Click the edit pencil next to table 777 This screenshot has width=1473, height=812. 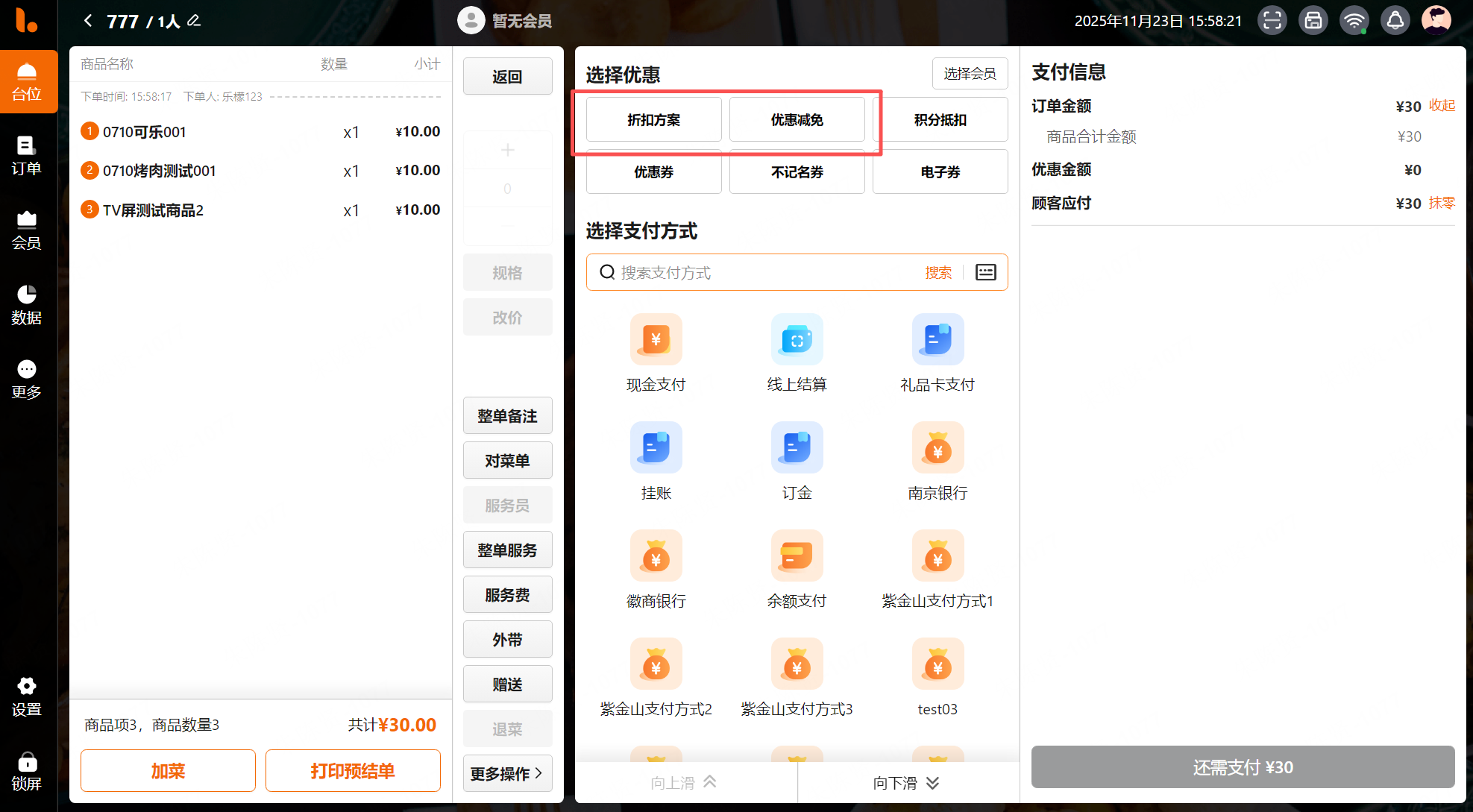(x=194, y=21)
